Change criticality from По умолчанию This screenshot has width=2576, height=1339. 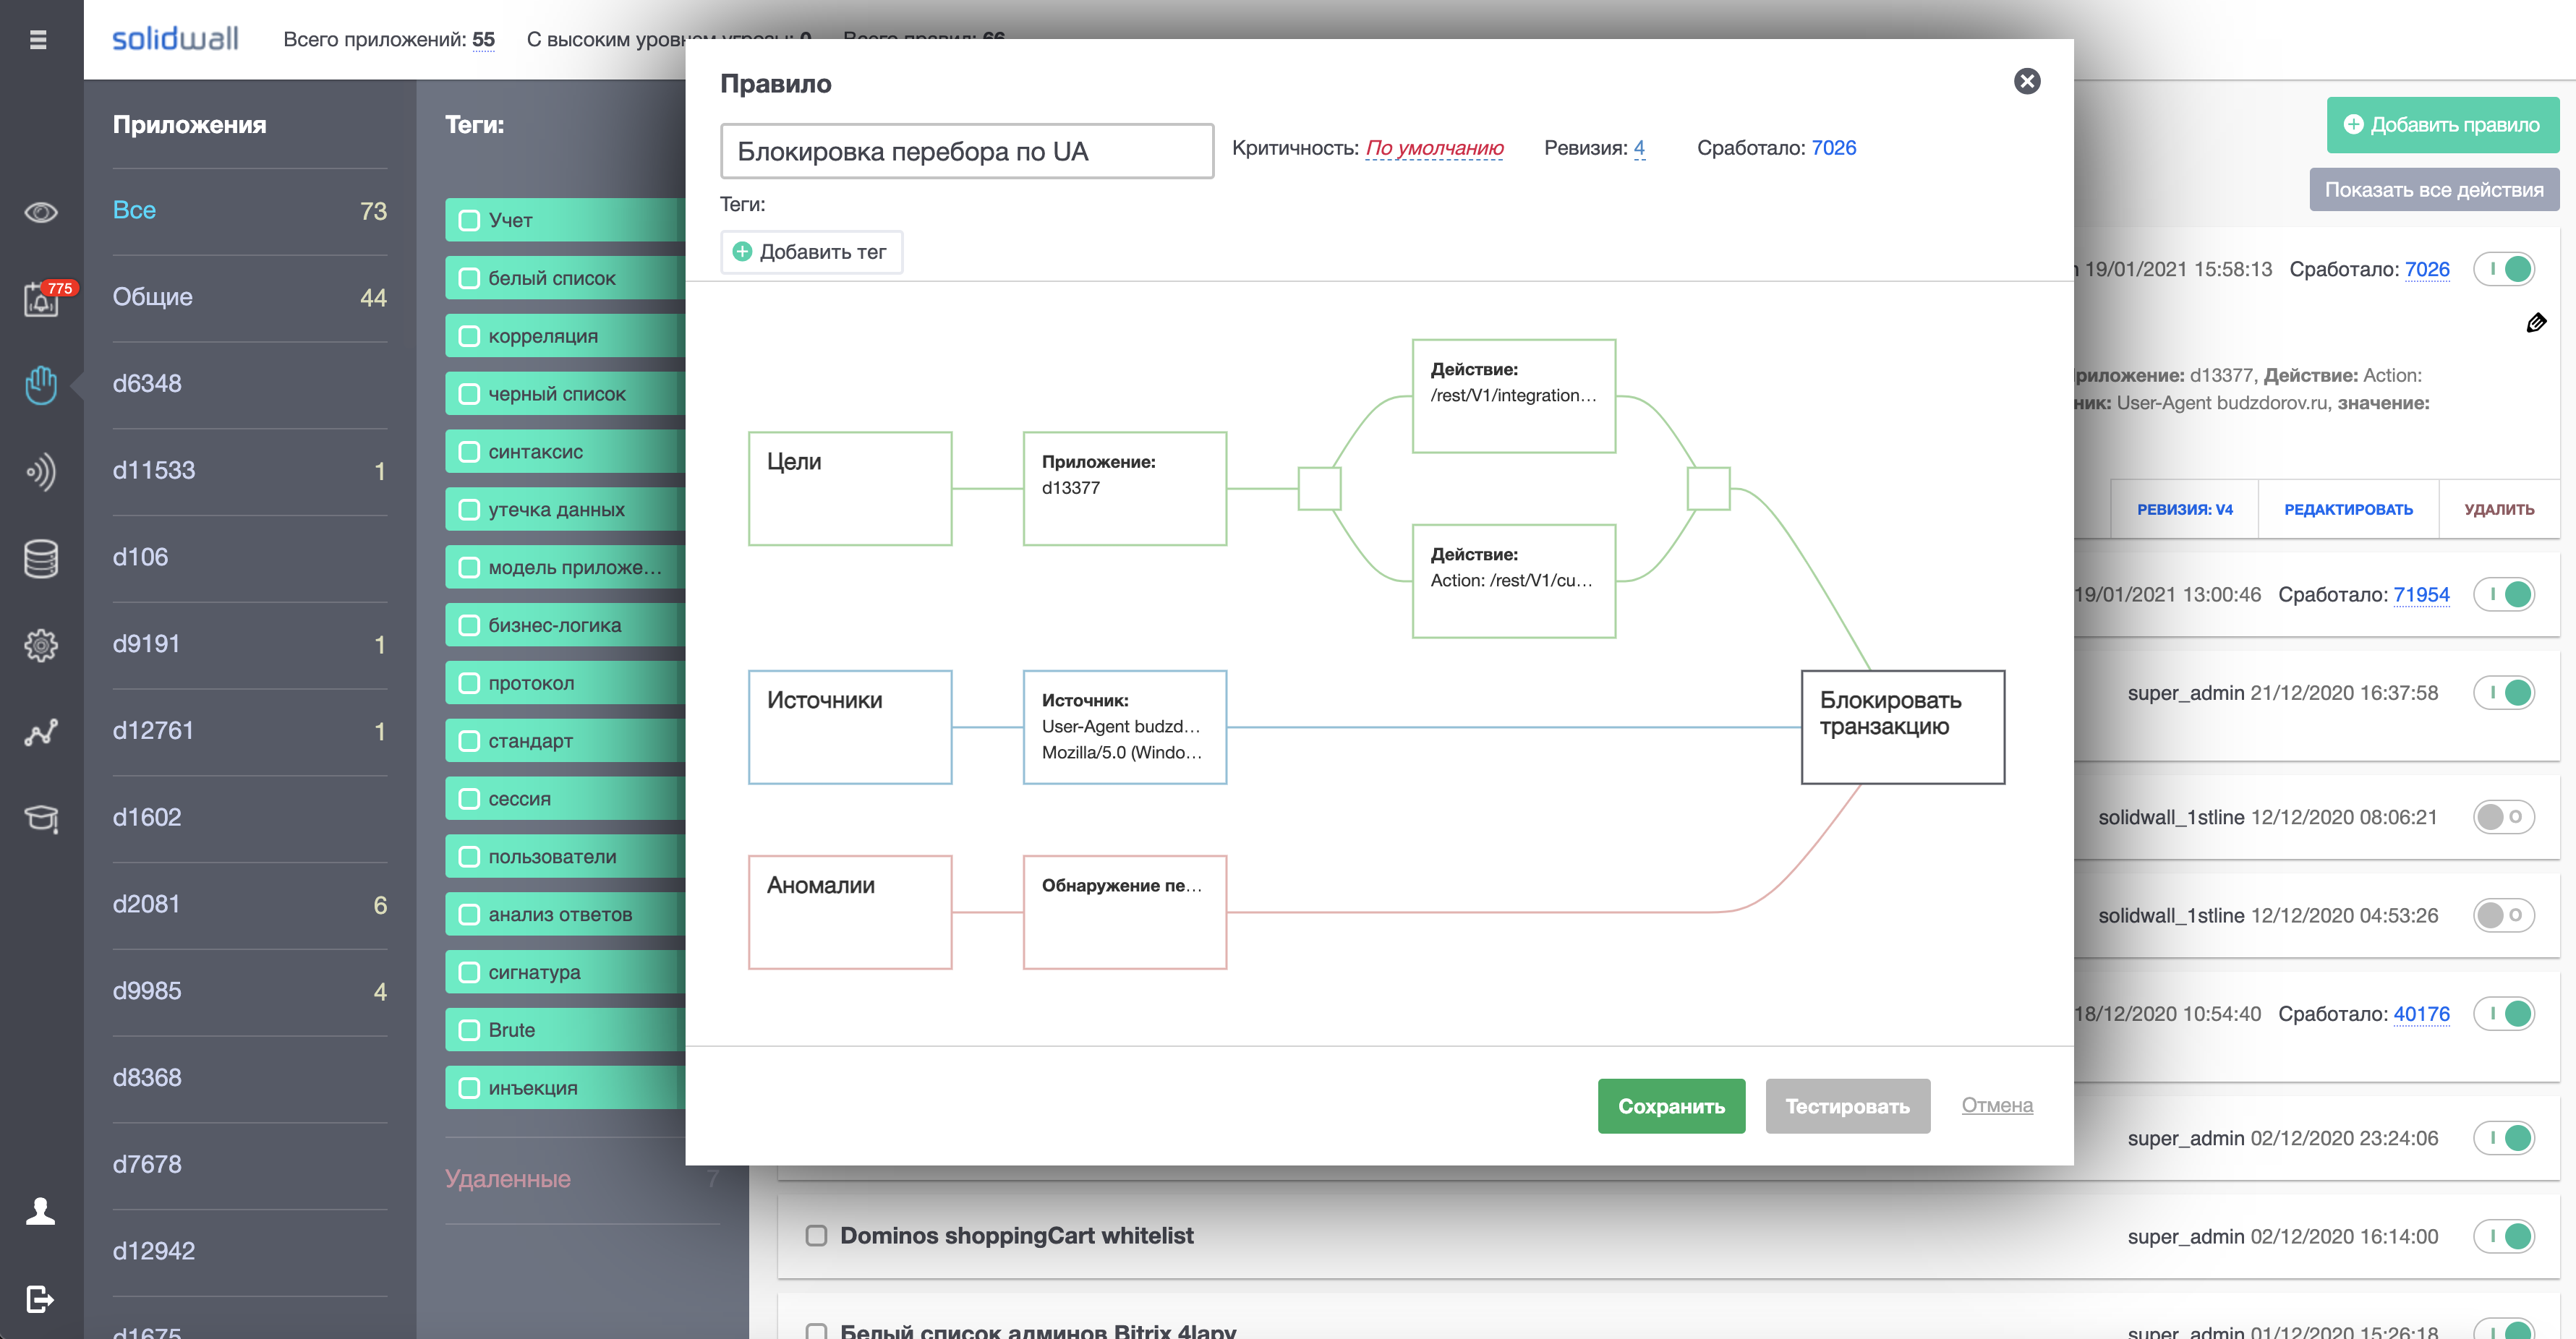point(1434,148)
